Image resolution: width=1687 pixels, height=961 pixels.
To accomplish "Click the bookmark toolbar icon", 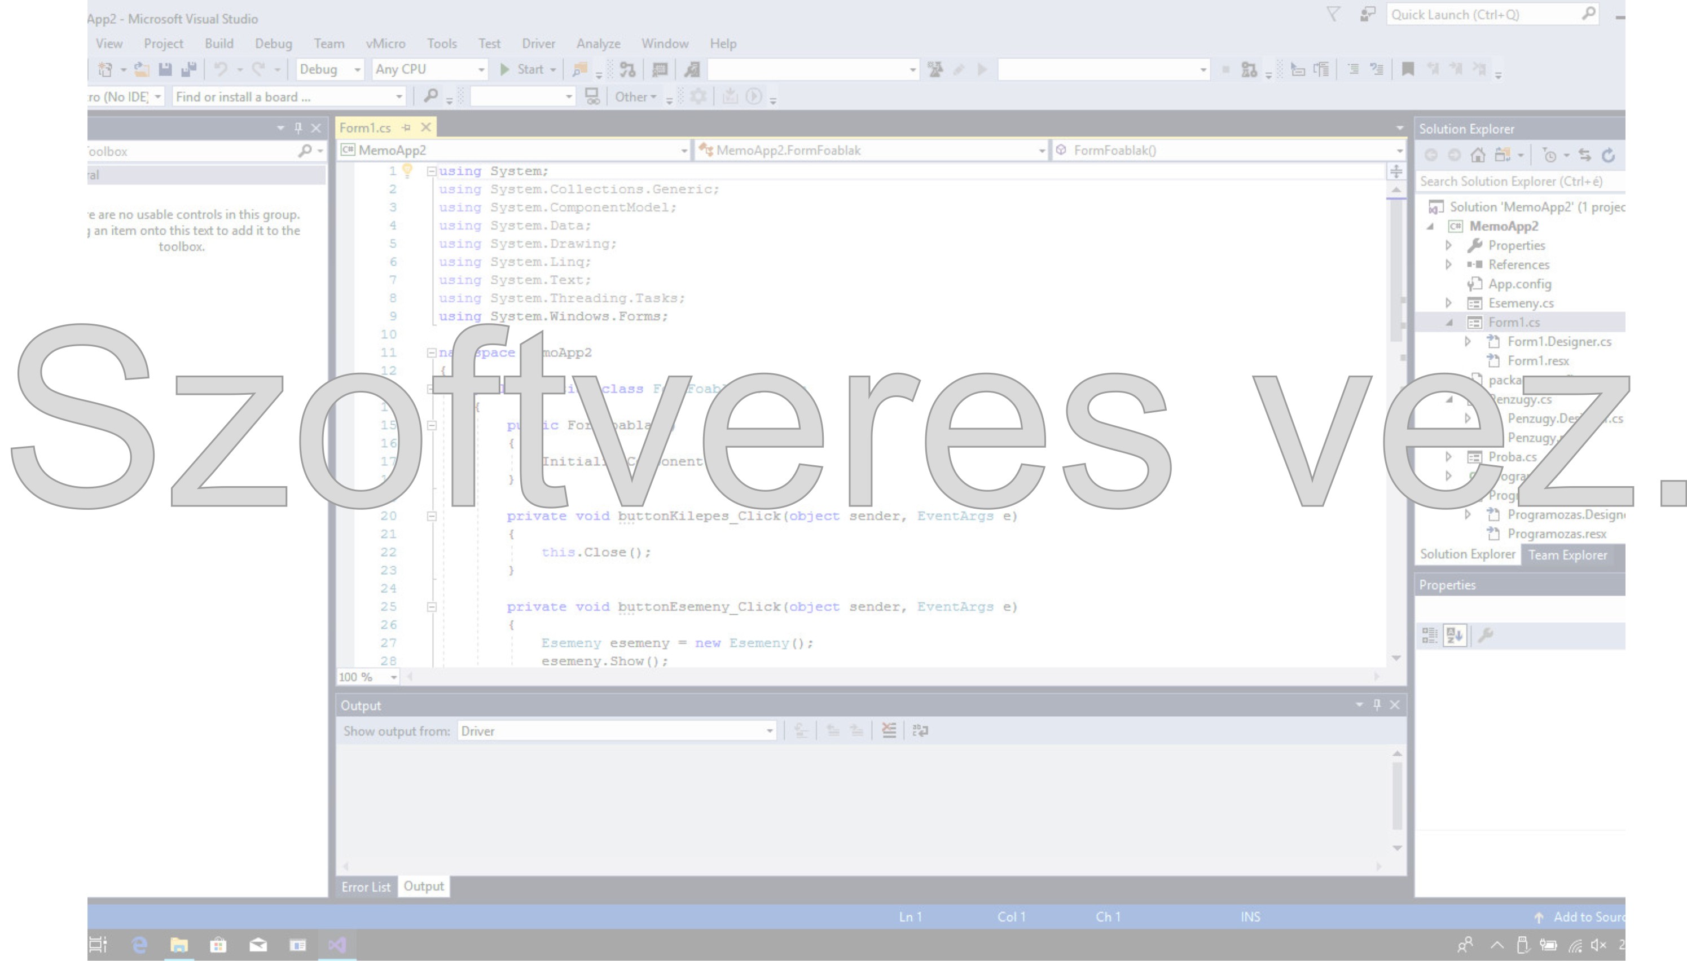I will 1408,69.
